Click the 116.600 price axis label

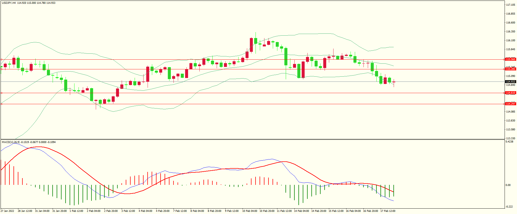click(511, 23)
